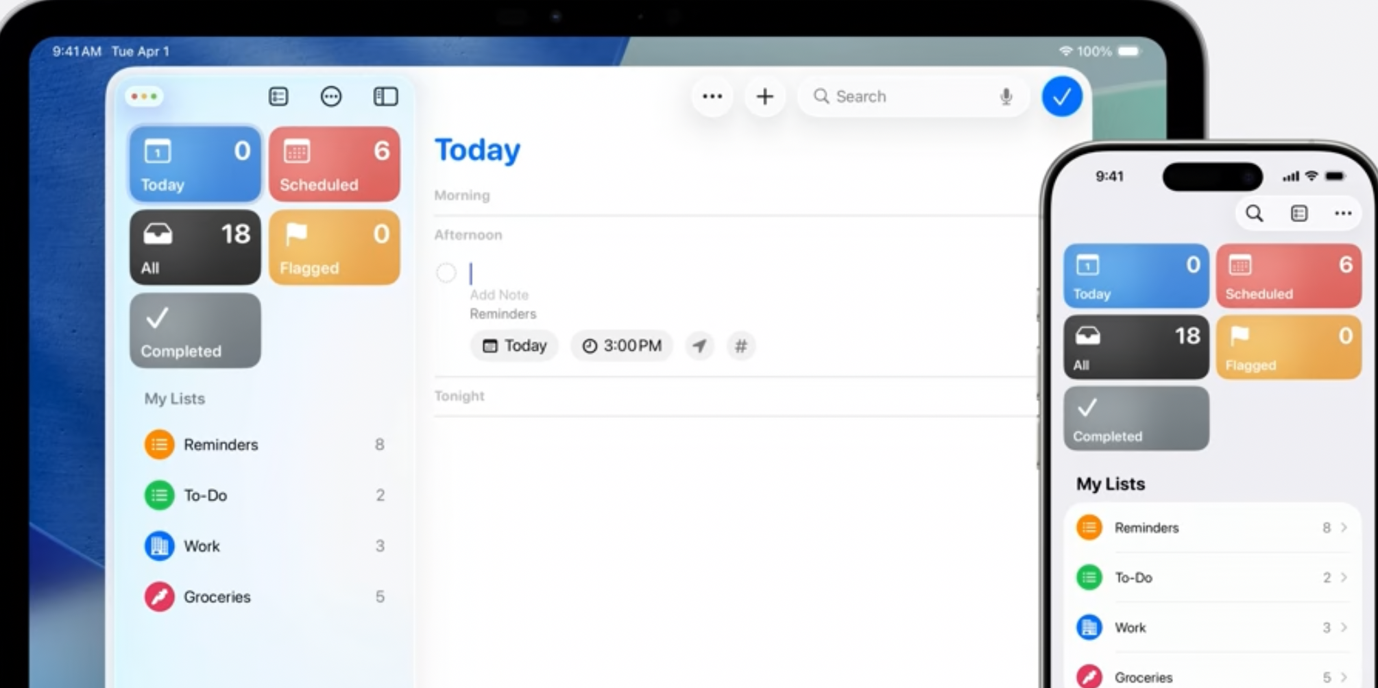Click the Reminders list label under Add Note
Image resolution: width=1378 pixels, height=688 pixels.
tap(503, 314)
